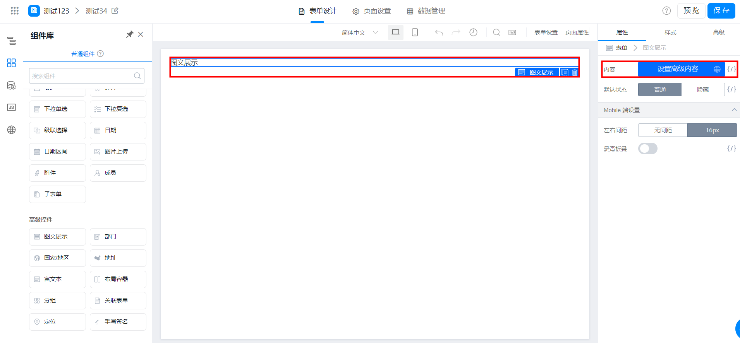Screen dimensions: 740x343
Task: Edit form name 测试34 pencil icon
Action: point(115,11)
